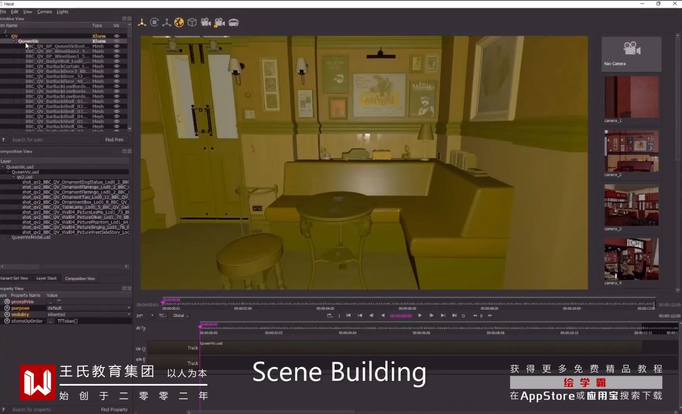Float the Primitive View panel
The height and width of the screenshot is (414, 682).
pos(125,19)
